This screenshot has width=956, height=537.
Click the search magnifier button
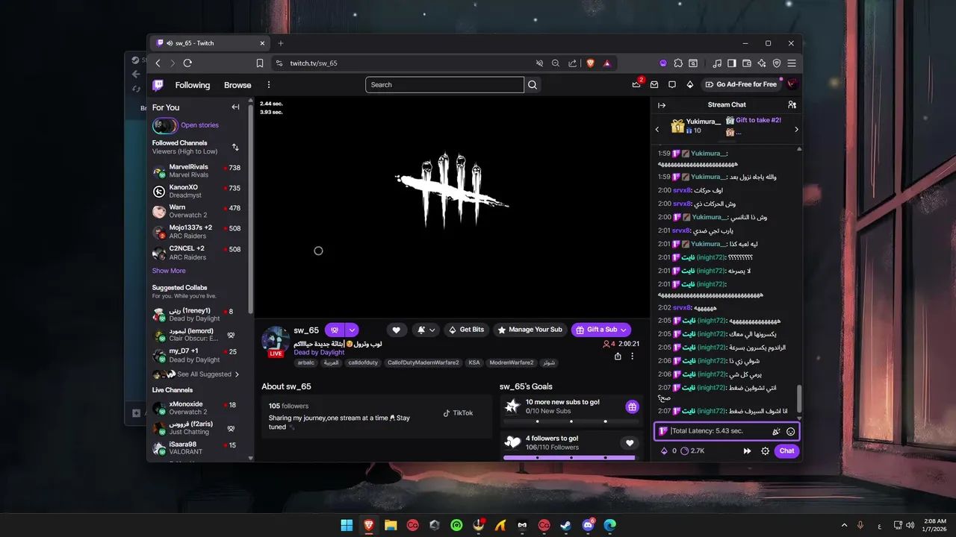(533, 85)
